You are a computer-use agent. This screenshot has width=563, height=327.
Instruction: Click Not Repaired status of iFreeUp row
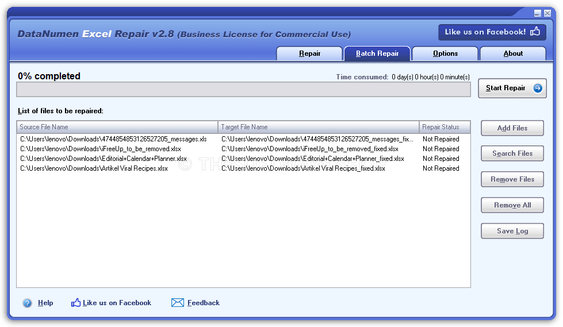click(x=441, y=149)
